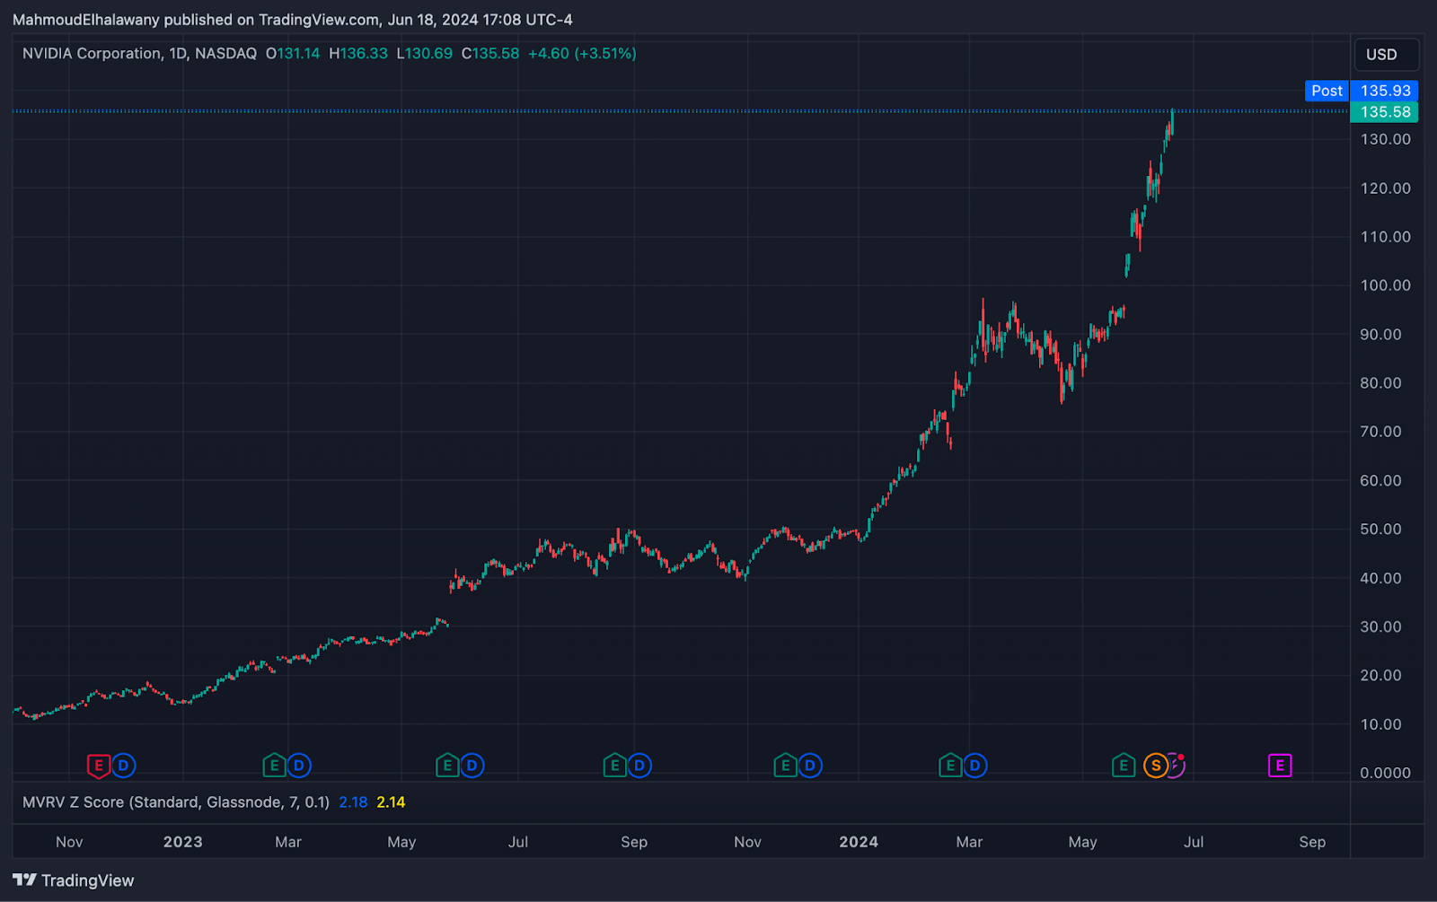
Task: Click the latest green candle at chart peak
Action: click(1172, 122)
